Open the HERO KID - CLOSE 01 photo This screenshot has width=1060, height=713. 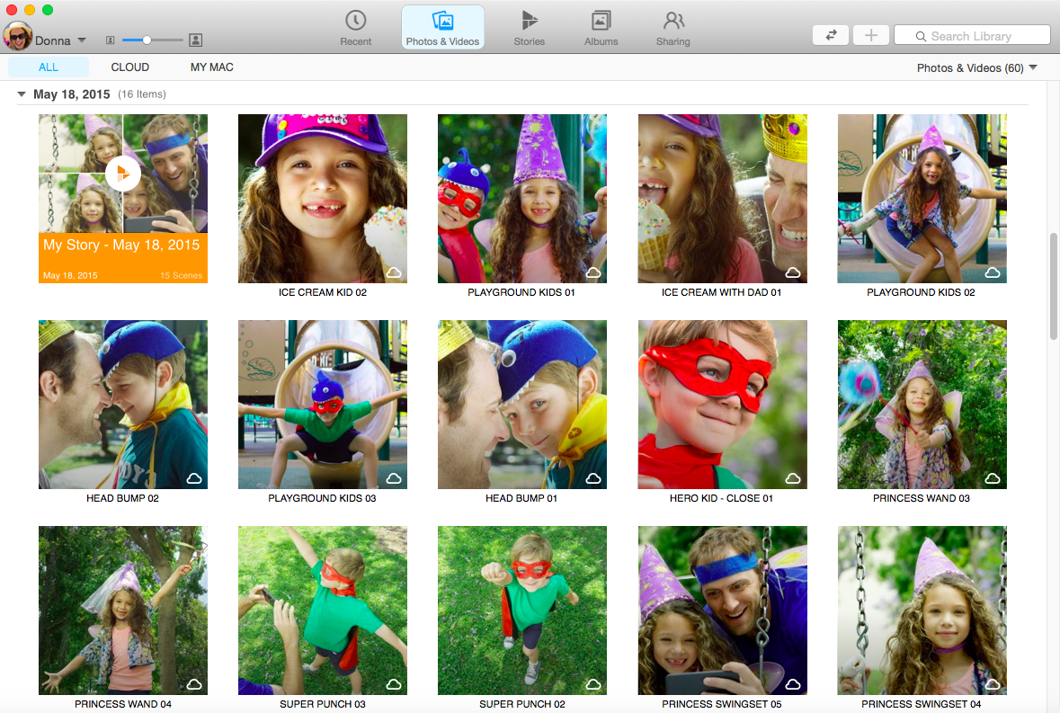(x=722, y=405)
